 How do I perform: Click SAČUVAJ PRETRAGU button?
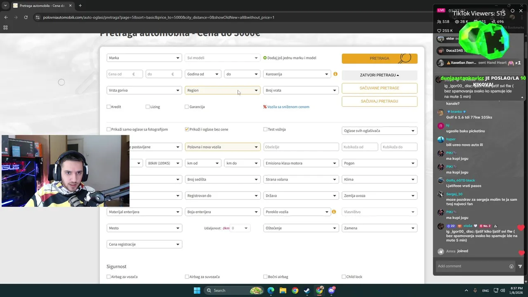pyautogui.click(x=379, y=101)
